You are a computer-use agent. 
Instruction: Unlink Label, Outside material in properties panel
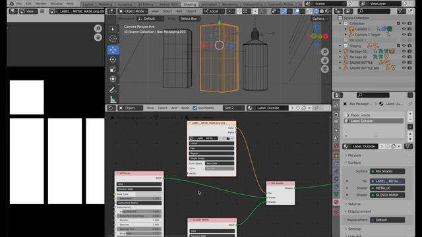399,146
